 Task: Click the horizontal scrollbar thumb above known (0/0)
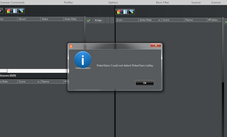pyautogui.click(x=3, y=71)
